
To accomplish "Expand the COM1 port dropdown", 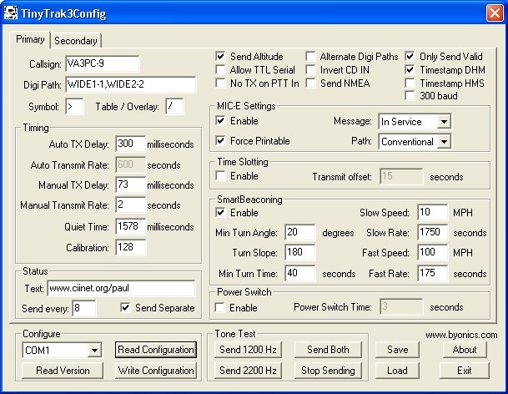I will tap(94, 351).
